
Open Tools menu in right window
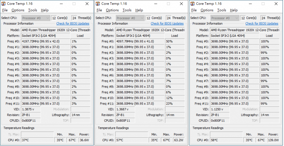pyautogui.click(x=222, y=10)
